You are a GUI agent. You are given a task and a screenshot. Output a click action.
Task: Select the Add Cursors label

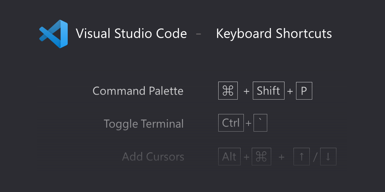pyautogui.click(x=153, y=157)
